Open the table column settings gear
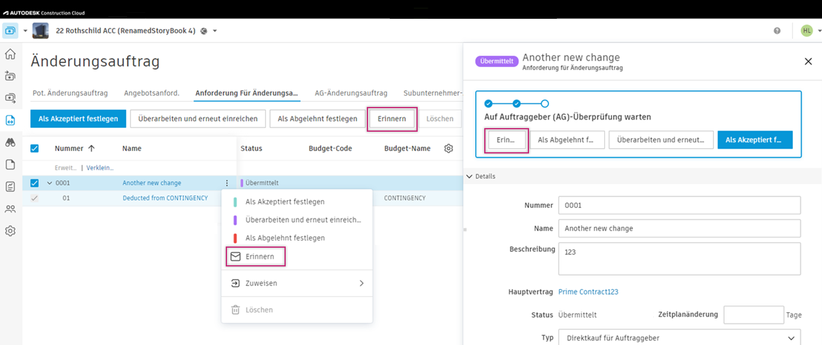This screenshot has width=822, height=345. (449, 148)
